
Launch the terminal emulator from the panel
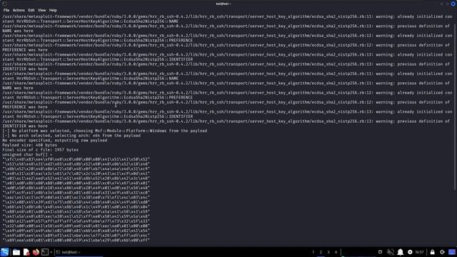45,252
